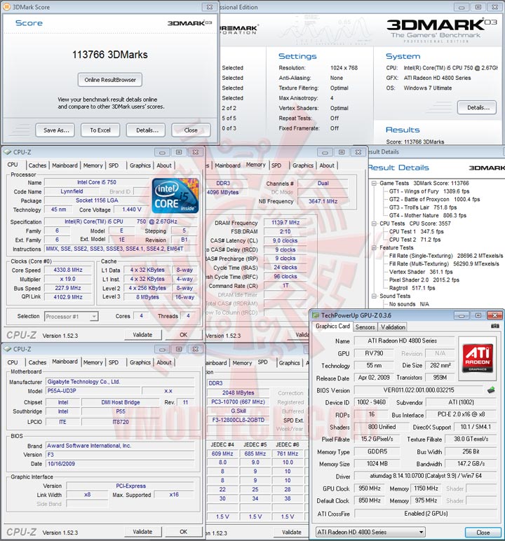Viewport: 505px width, 541px height.
Task: Click the GPU Clock value 950 MHz
Action: (x=369, y=488)
